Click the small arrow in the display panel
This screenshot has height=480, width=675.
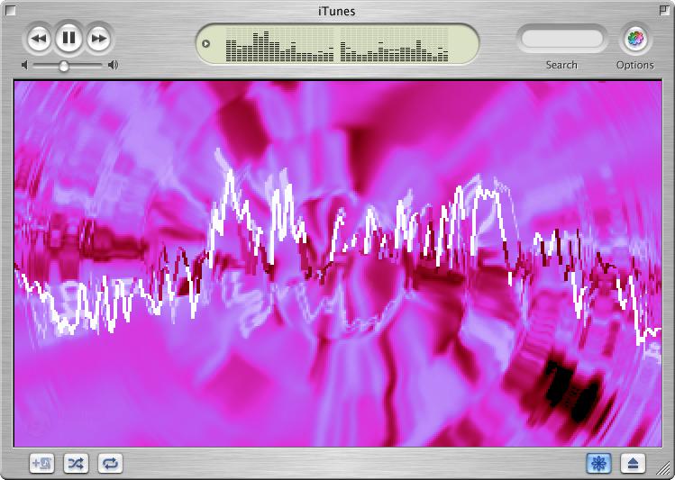[x=205, y=43]
